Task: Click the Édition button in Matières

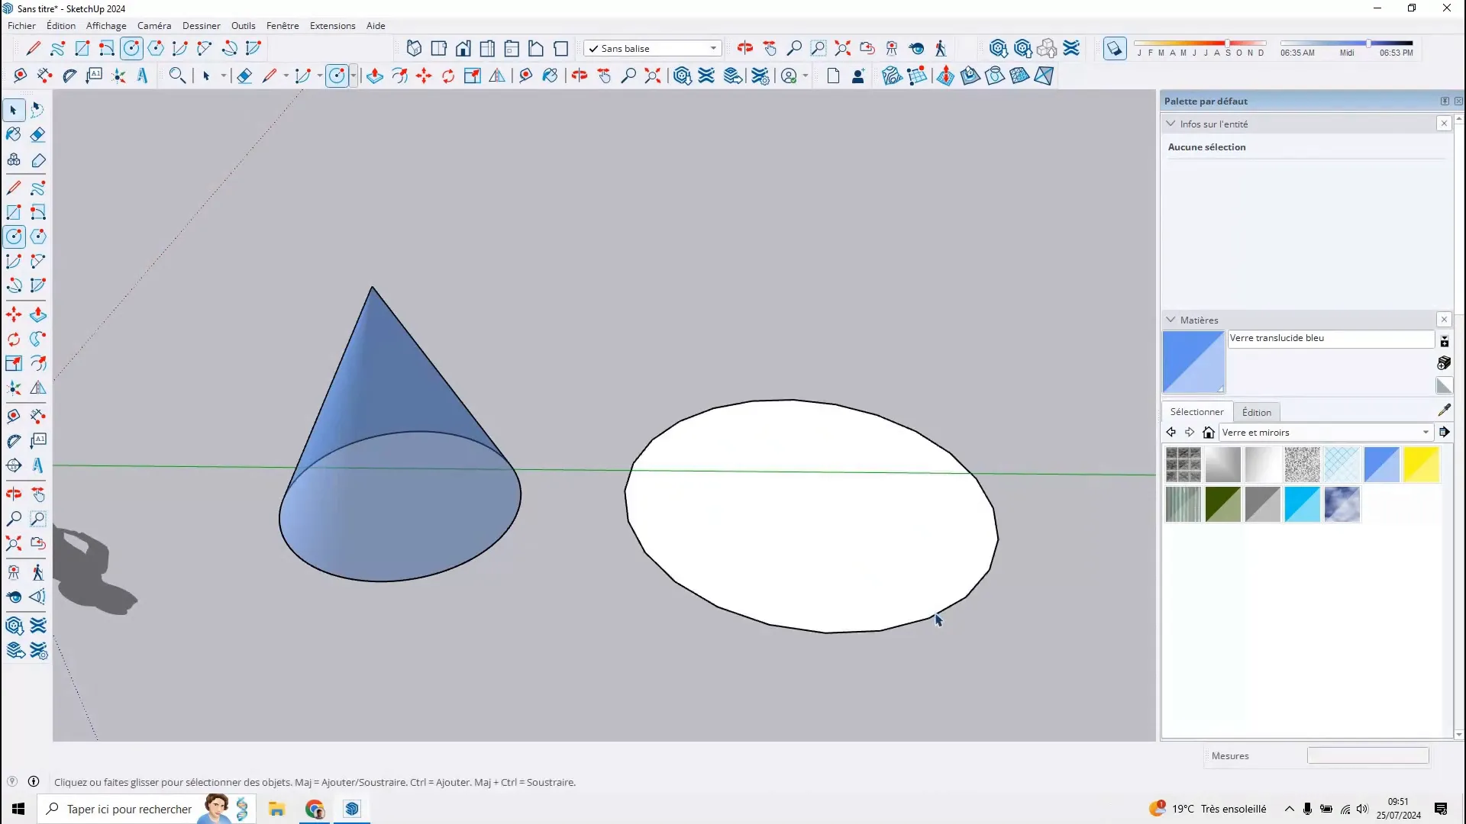Action: tap(1258, 411)
